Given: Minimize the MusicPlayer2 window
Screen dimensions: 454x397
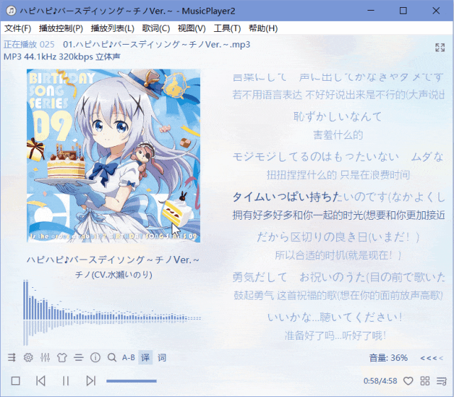Looking at the screenshot, I should 371,11.
